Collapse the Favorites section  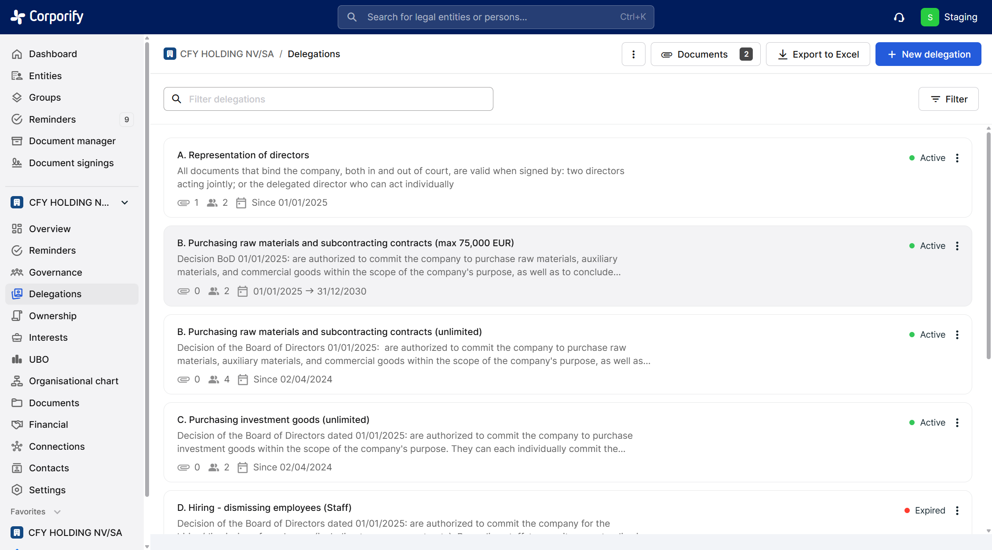click(57, 512)
